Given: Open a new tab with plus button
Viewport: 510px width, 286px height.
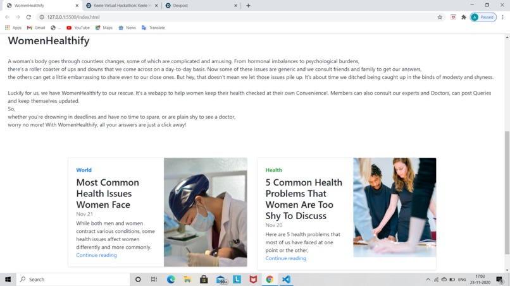Looking at the screenshot, I should 248,6.
